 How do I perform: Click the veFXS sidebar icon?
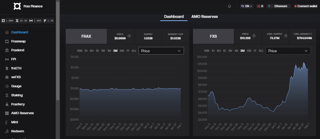(7, 77)
